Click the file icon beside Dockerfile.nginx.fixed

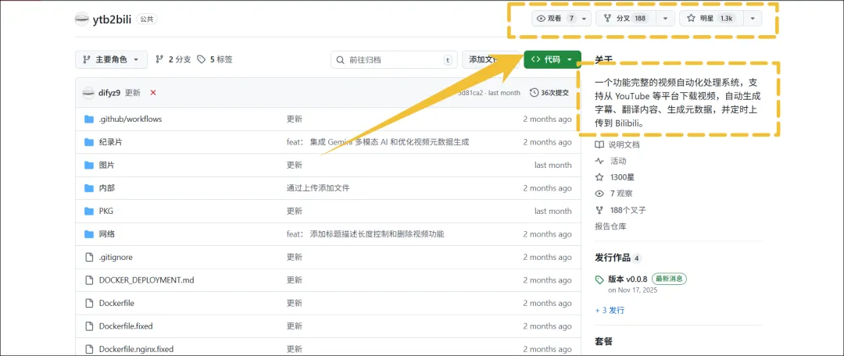[89, 349]
